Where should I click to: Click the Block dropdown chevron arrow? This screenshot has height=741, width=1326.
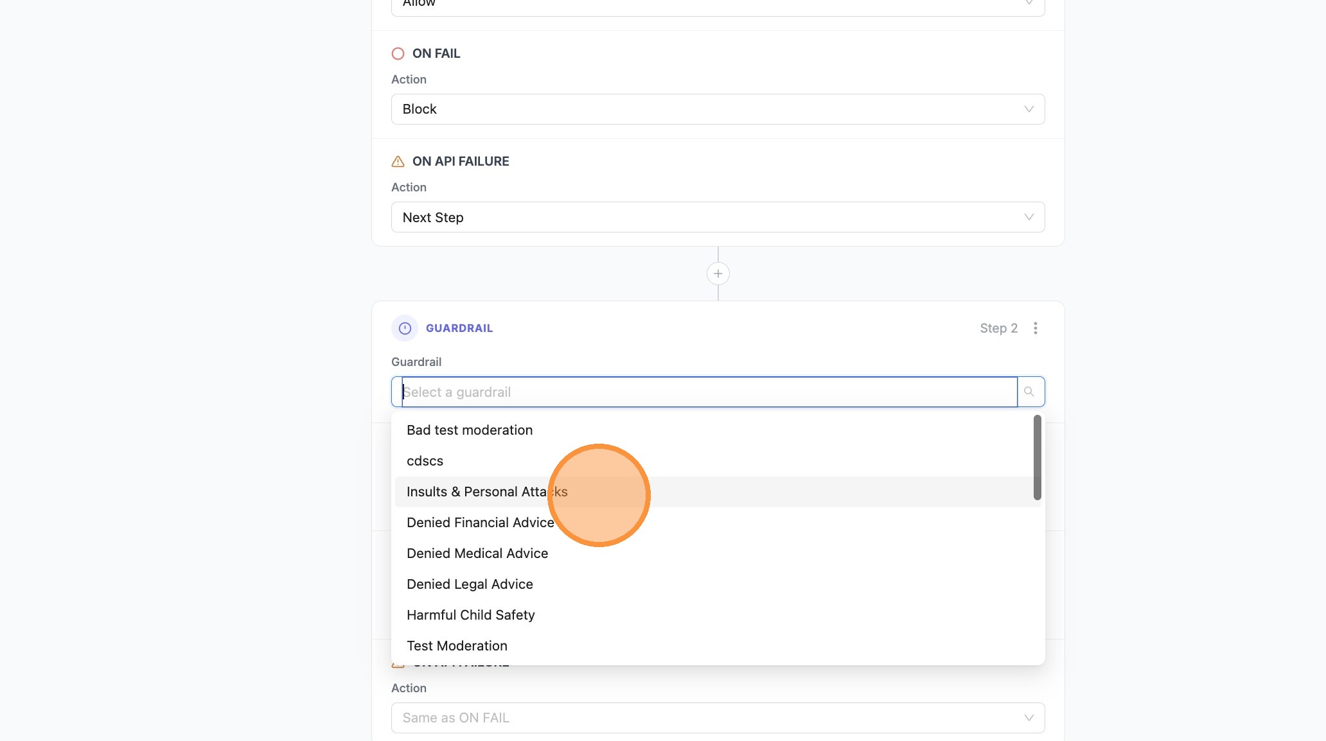pyautogui.click(x=1029, y=109)
